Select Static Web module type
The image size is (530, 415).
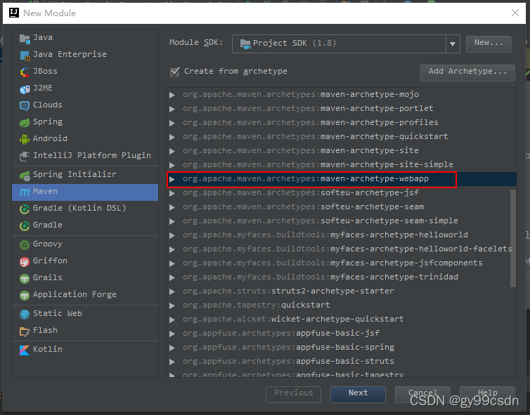(85, 314)
